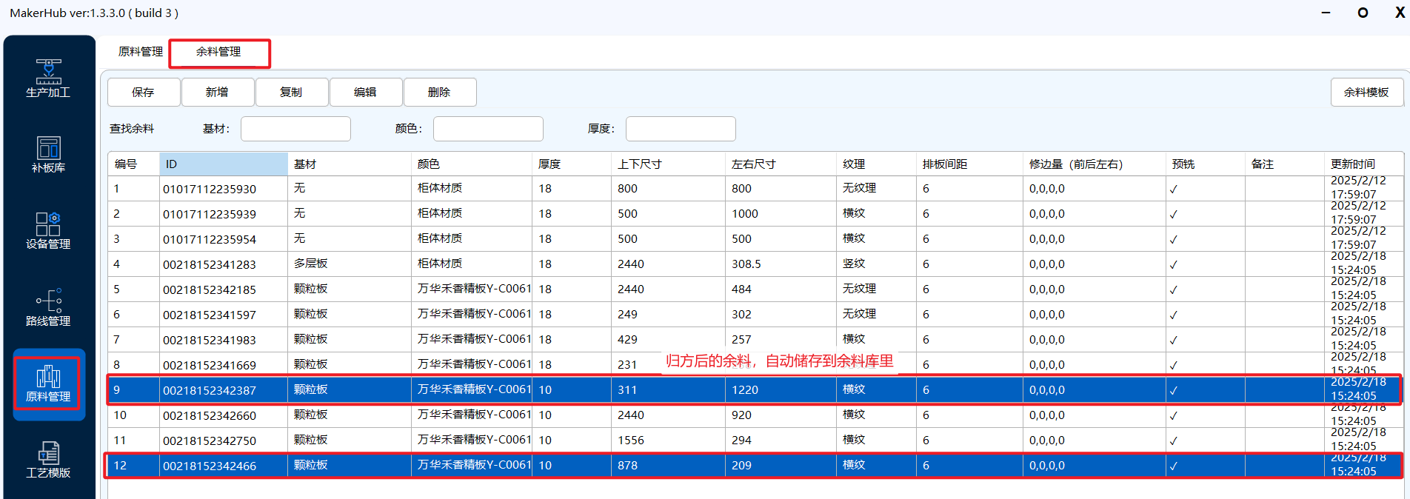Switch to the 原料管理 tab
This screenshot has width=1410, height=499.
point(140,52)
